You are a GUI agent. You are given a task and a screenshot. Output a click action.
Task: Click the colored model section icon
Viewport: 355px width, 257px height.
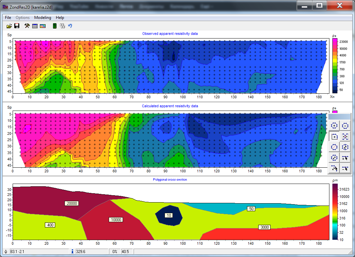click(x=43, y=26)
